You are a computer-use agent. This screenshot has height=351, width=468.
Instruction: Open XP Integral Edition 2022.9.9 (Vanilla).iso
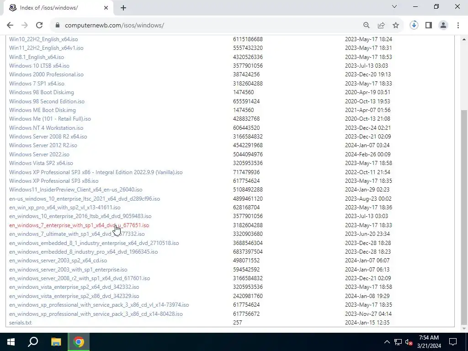tap(96, 172)
